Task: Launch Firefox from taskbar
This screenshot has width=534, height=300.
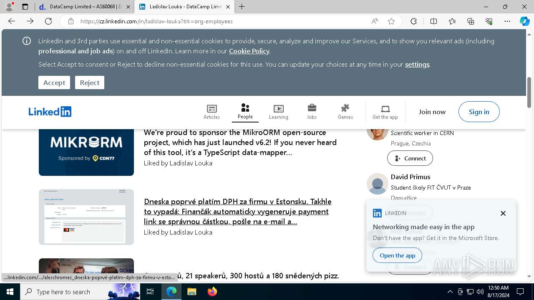Action: [x=212, y=292]
